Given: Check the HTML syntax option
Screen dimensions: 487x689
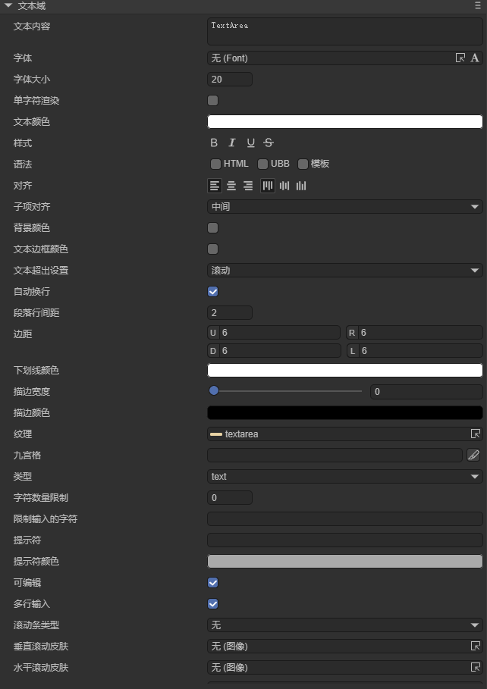Looking at the screenshot, I should coord(215,164).
